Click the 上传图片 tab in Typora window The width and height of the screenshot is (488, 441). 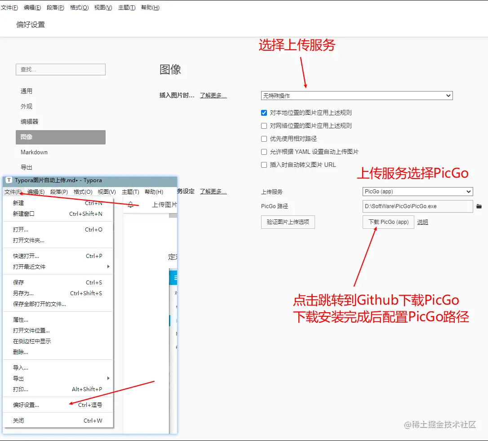[164, 205]
